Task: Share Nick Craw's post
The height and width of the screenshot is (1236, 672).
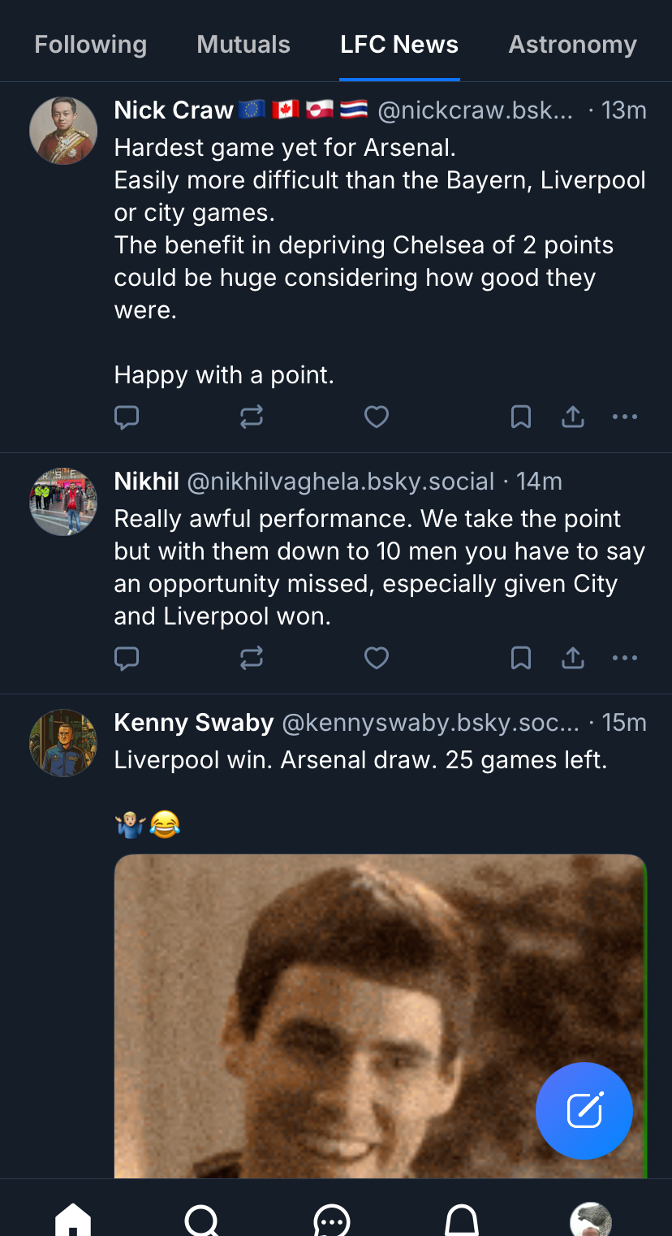Action: pyautogui.click(x=573, y=417)
